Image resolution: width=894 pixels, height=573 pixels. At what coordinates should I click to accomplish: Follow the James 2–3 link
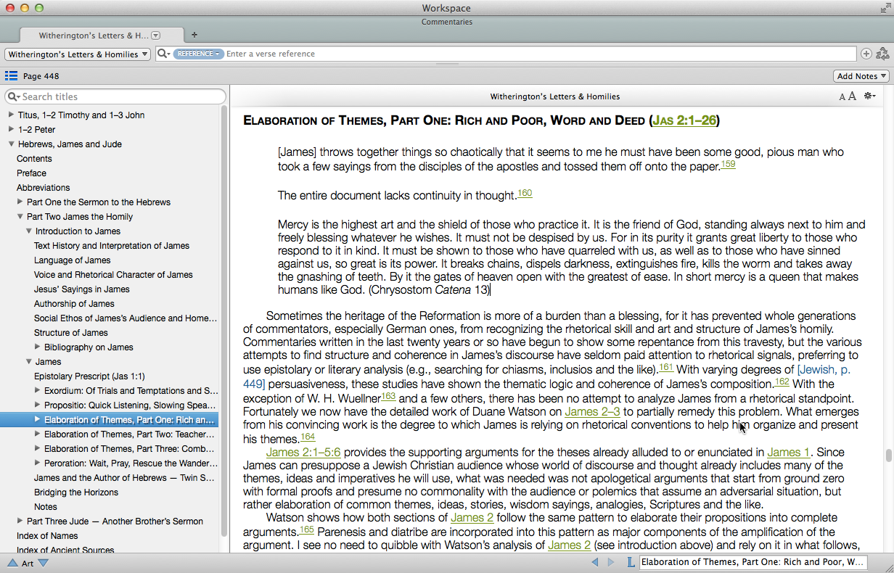coord(593,412)
